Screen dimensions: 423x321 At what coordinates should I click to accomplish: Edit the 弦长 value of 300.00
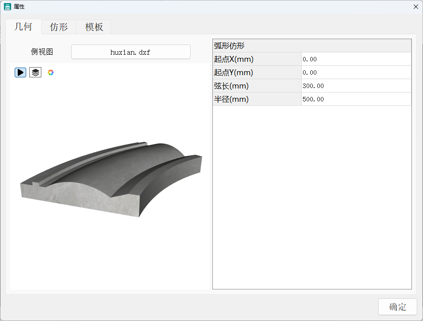tap(355, 85)
